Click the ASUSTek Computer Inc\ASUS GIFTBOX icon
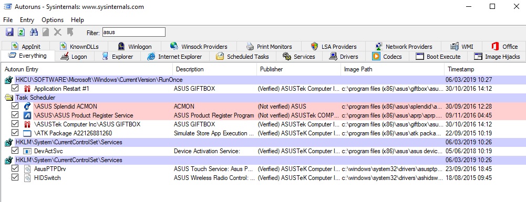The height and width of the screenshot is (202, 526). point(27,124)
